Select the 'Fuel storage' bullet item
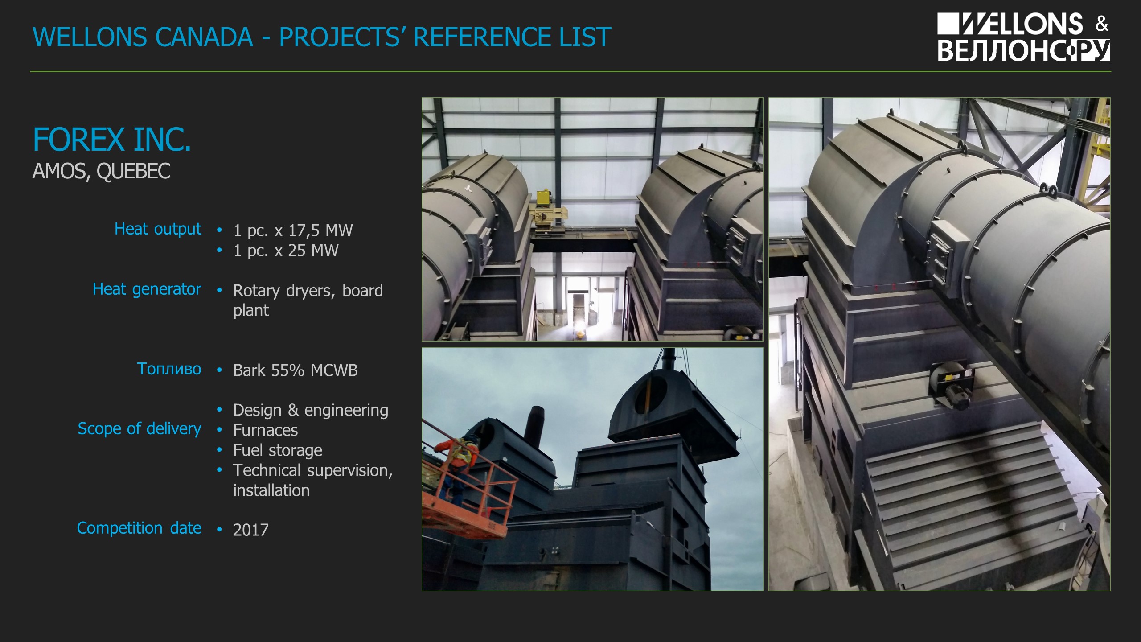 pos(278,450)
